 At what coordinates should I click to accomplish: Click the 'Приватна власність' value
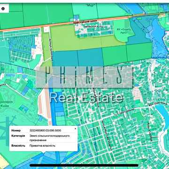(x=42, y=146)
